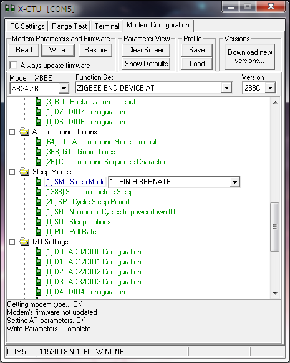Click the D0 AD0/DIO0 Configuration icon

point(38,252)
